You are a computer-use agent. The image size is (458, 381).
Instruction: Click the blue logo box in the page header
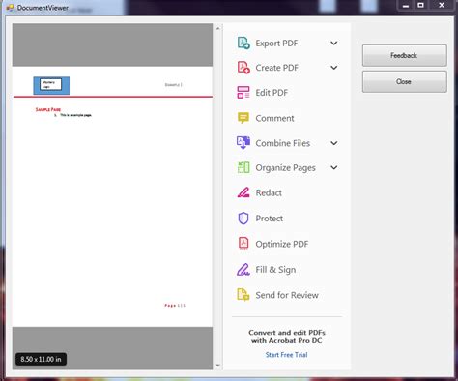[x=51, y=85]
